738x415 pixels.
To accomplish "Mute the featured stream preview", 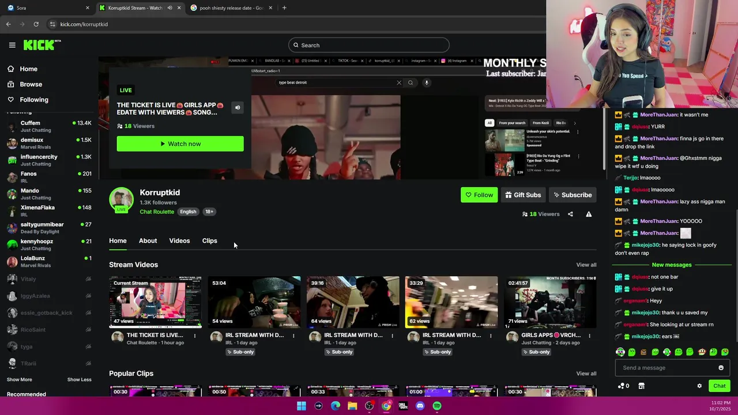I will click(x=238, y=107).
